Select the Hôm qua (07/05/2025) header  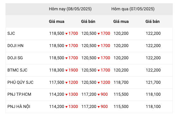pyautogui.click(x=133, y=9)
